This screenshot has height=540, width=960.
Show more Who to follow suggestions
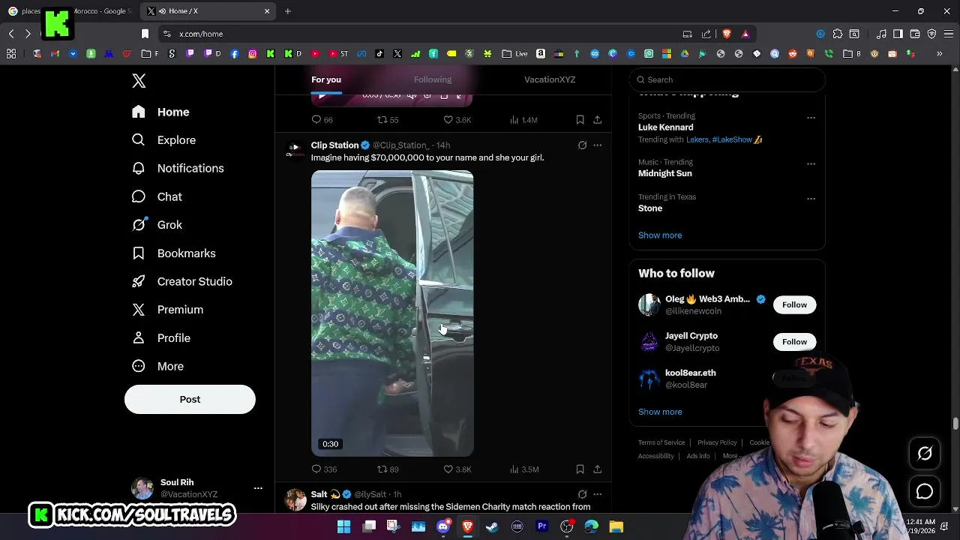coord(660,412)
